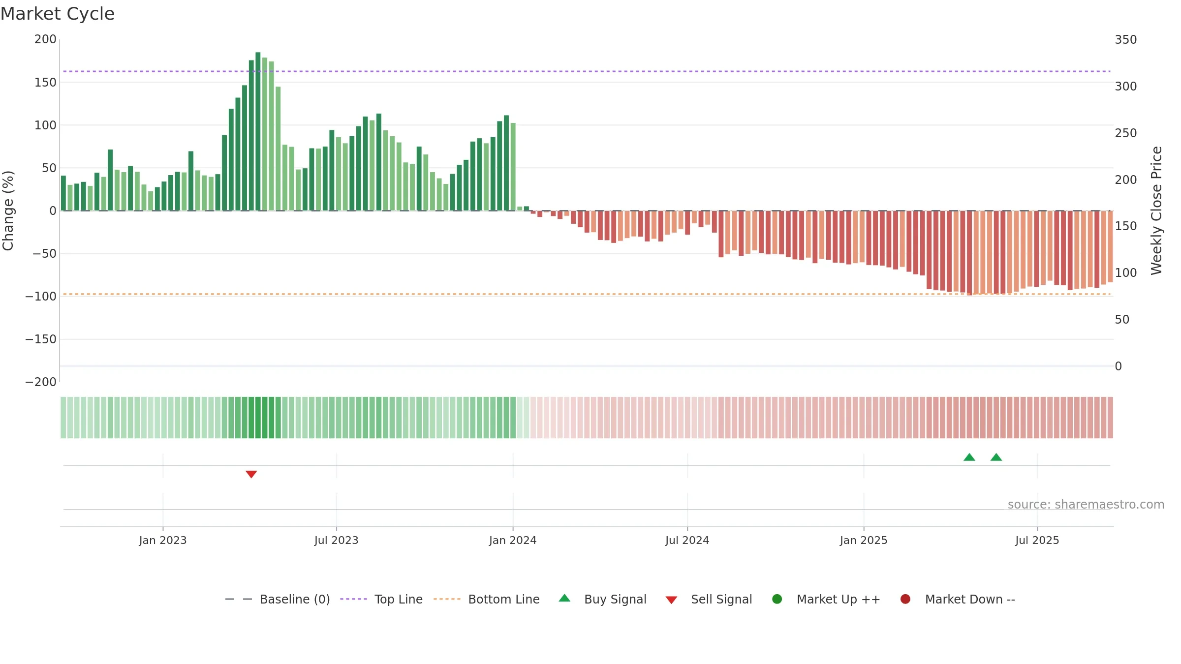Click the 350 tick on right axis
This screenshot has height=664, width=1181.
pos(1126,39)
